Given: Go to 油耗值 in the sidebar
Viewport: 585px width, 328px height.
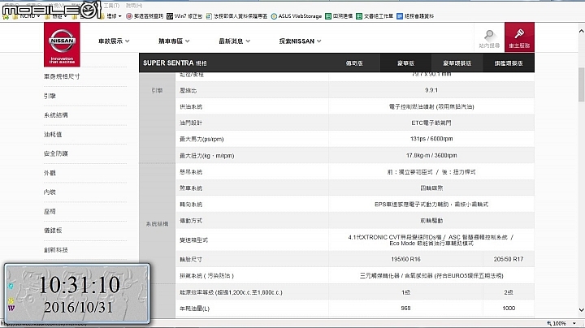Looking at the screenshot, I should (x=53, y=134).
